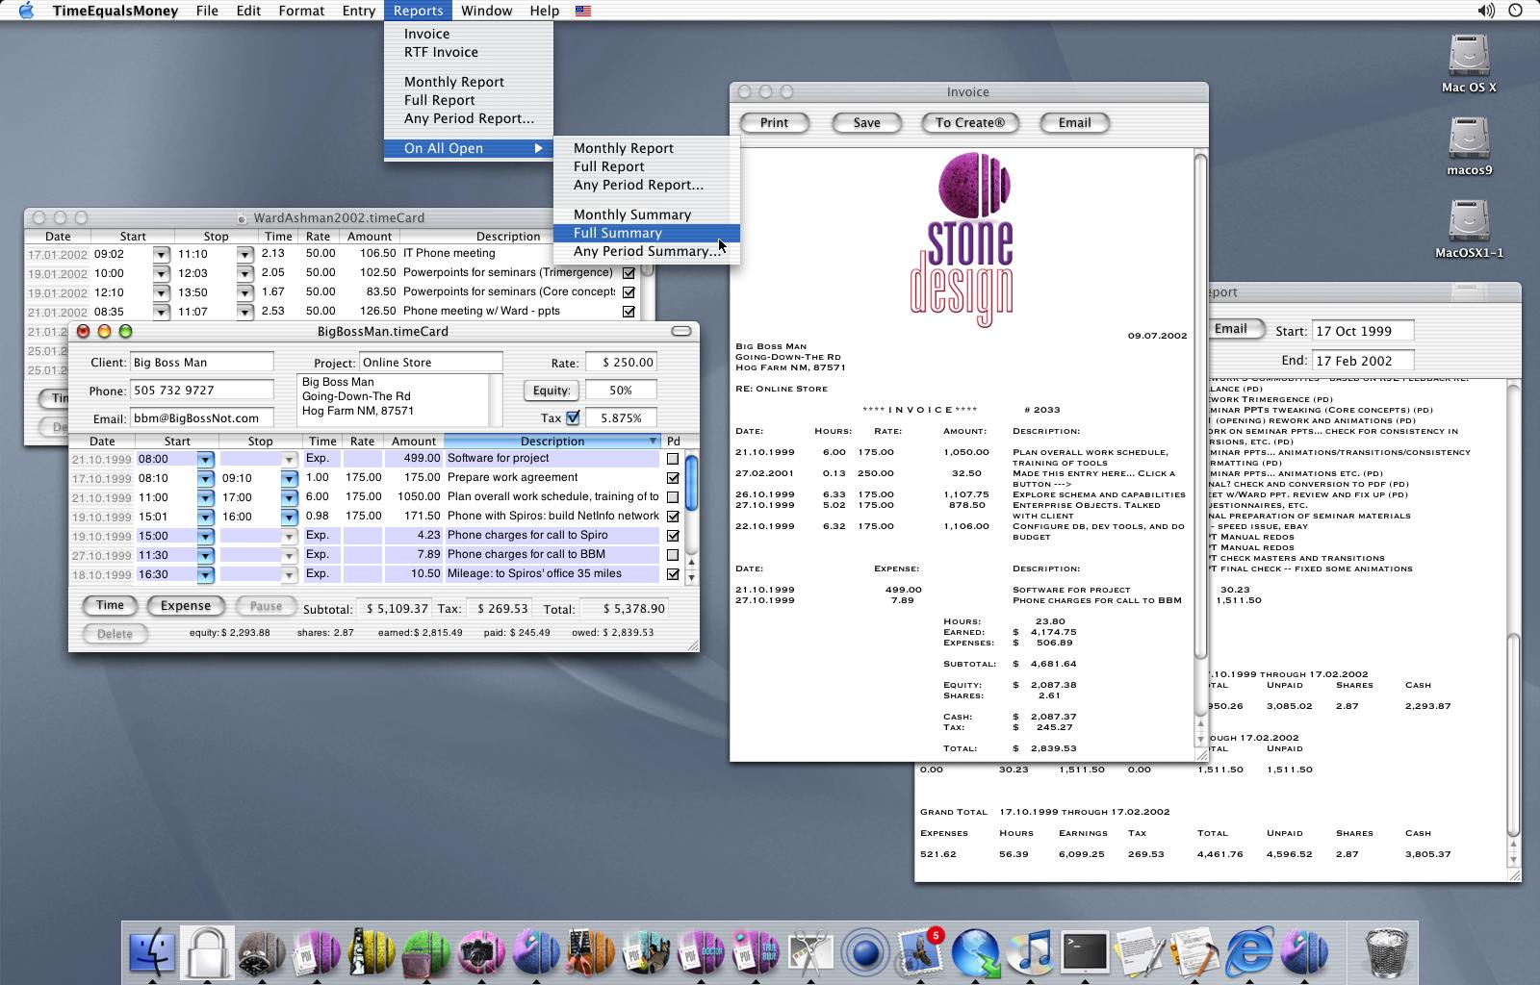Open Stop dropdown for 13:50 WardAshman row
This screenshot has width=1540, height=985.
[244, 293]
